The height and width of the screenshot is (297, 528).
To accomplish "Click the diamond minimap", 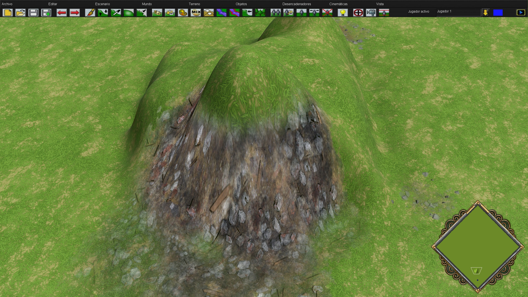I will pyautogui.click(x=478, y=246).
